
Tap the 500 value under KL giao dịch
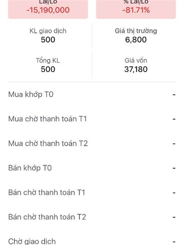tap(48, 40)
